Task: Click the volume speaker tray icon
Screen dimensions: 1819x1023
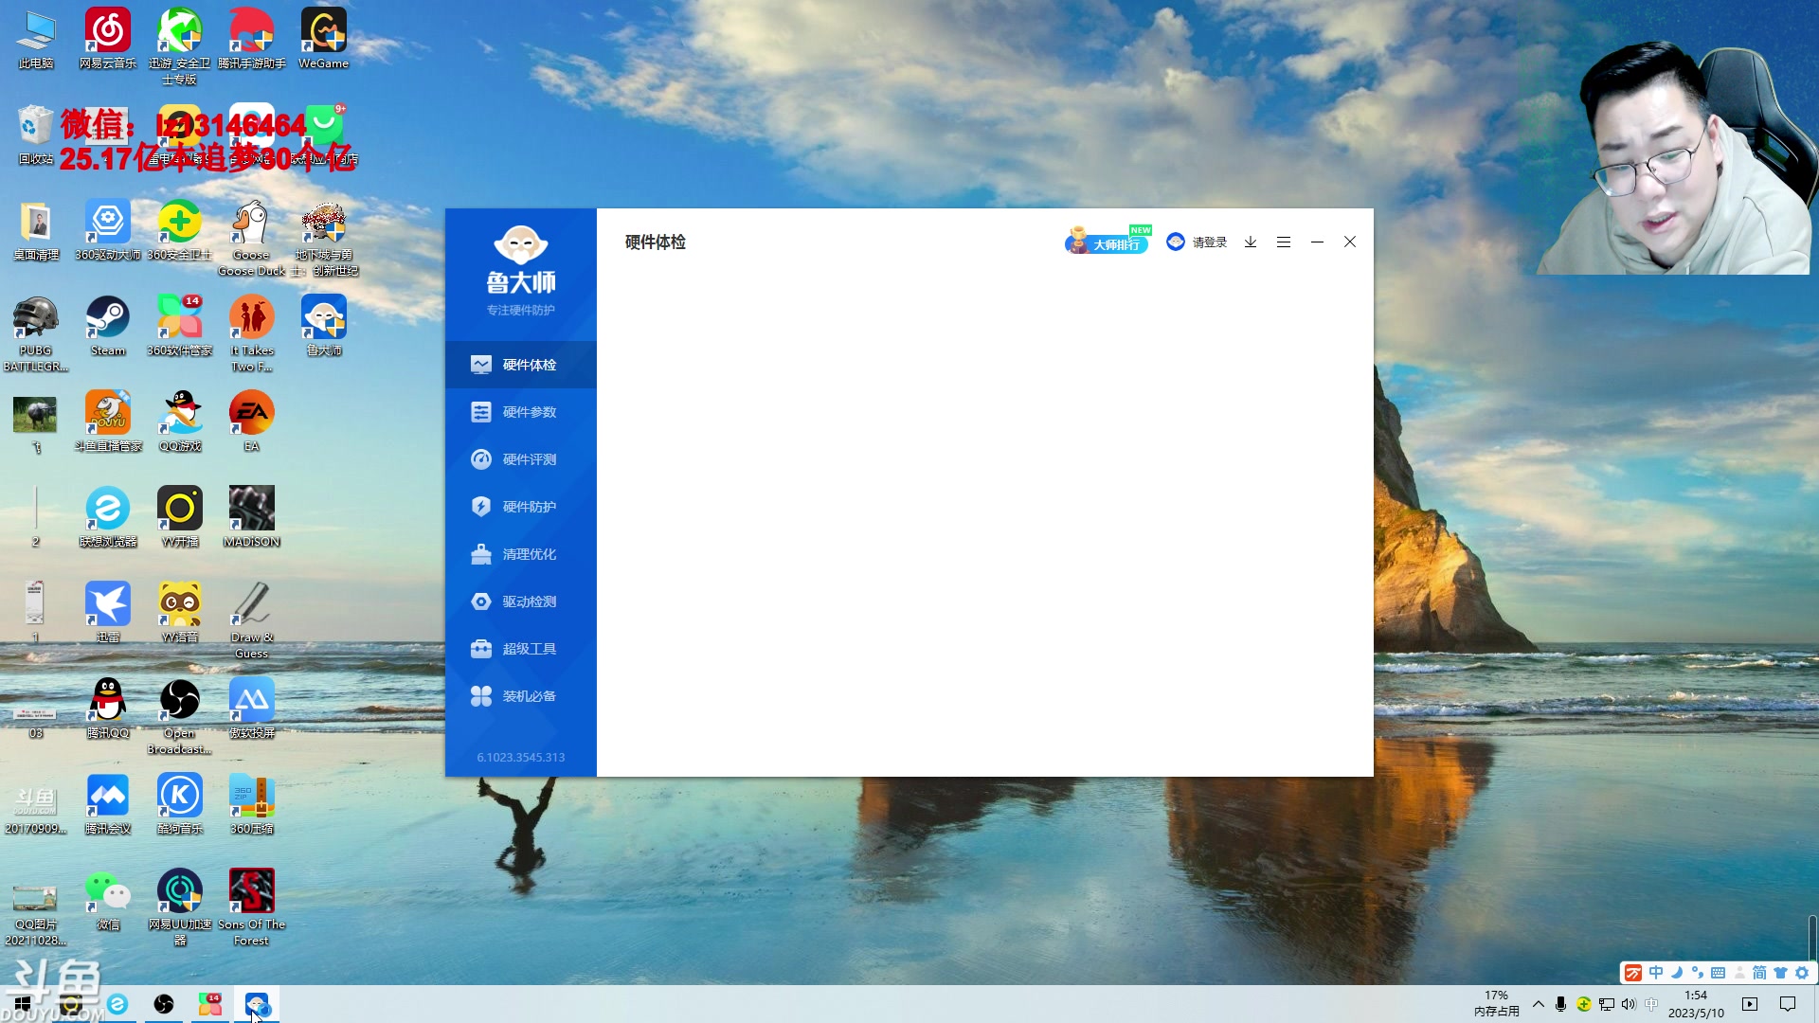Action: coord(1629,1004)
